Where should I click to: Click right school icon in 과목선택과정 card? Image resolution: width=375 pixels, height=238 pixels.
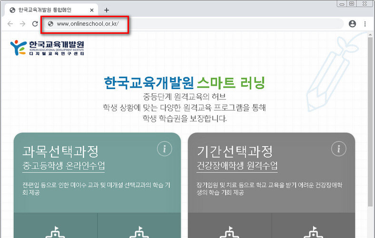coord(139,232)
